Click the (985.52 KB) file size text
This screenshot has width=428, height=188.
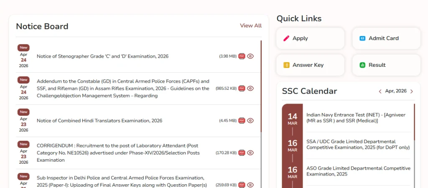pos(226,89)
